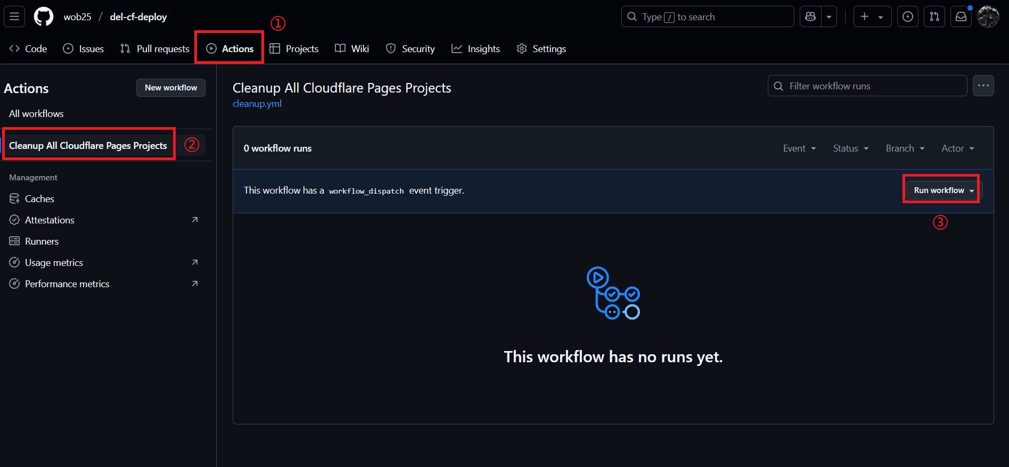The height and width of the screenshot is (467, 1009).
Task: Click the Usage metrics gauge icon
Action: 14,262
